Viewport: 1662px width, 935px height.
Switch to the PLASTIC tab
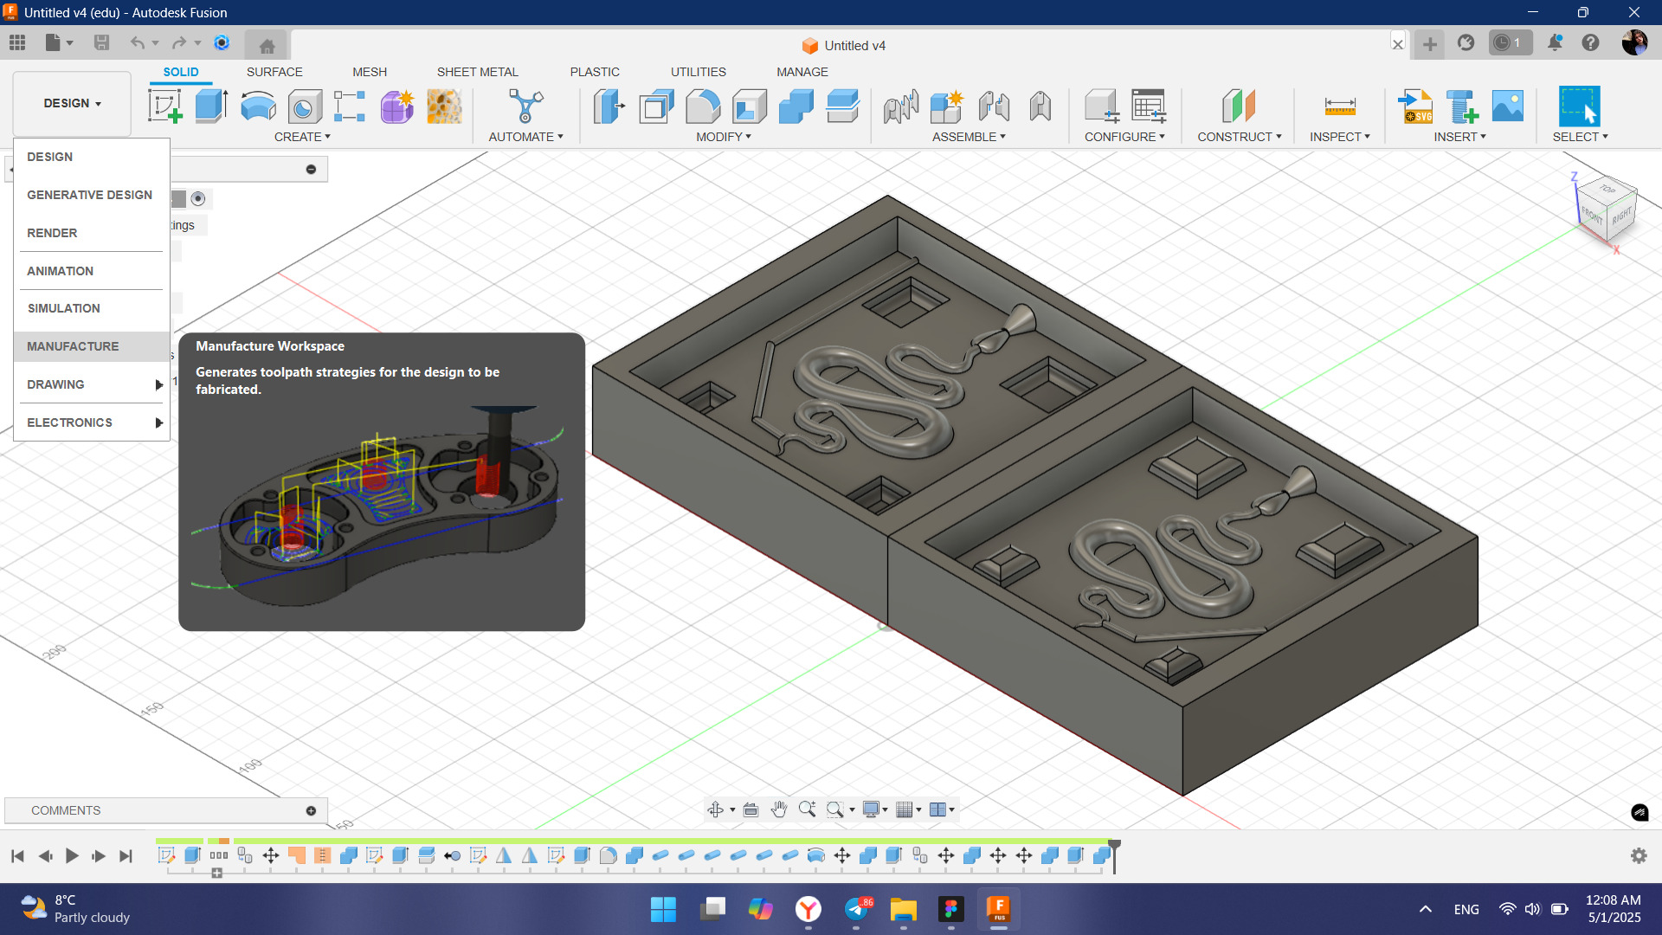[595, 72]
